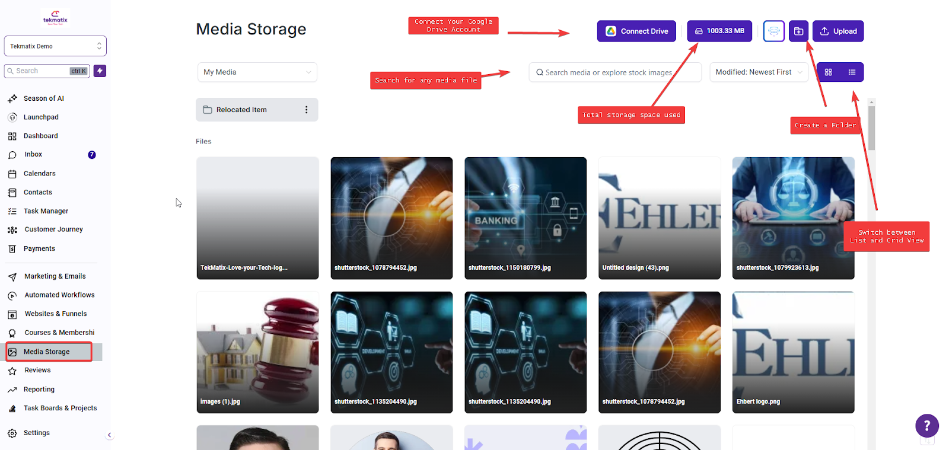Viewport: 949px width, 450px height.
Task: Click the Connect Drive button
Action: pos(636,31)
